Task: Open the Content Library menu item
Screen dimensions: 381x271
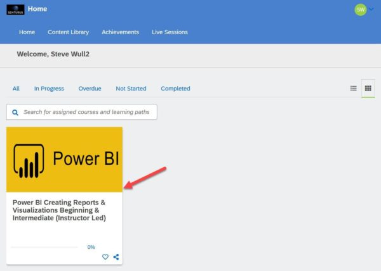Action: 68,32
